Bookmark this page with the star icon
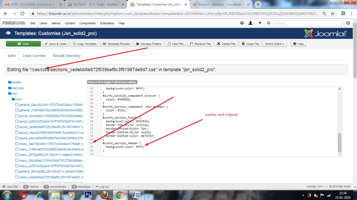 tap(333, 14)
